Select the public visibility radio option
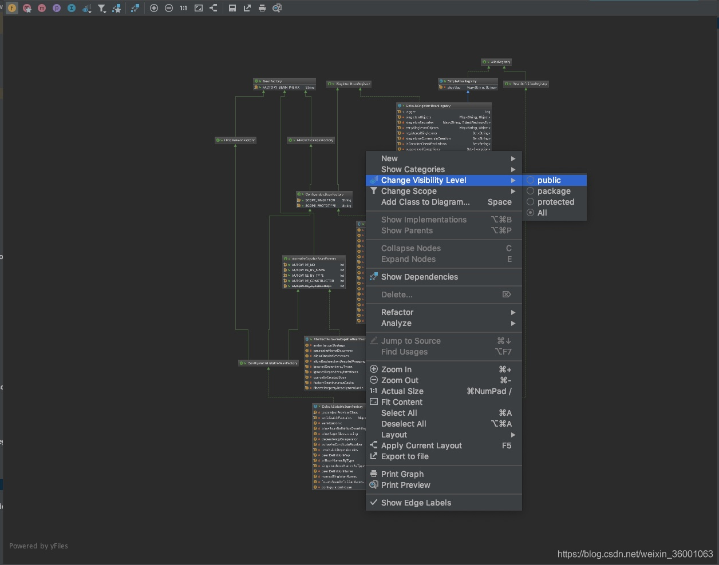Screen dimensions: 719x565 (x=554, y=180)
